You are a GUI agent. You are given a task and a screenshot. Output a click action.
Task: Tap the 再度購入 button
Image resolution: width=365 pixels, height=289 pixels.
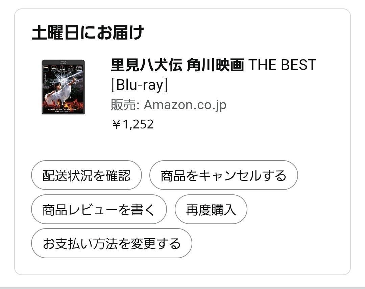click(211, 210)
